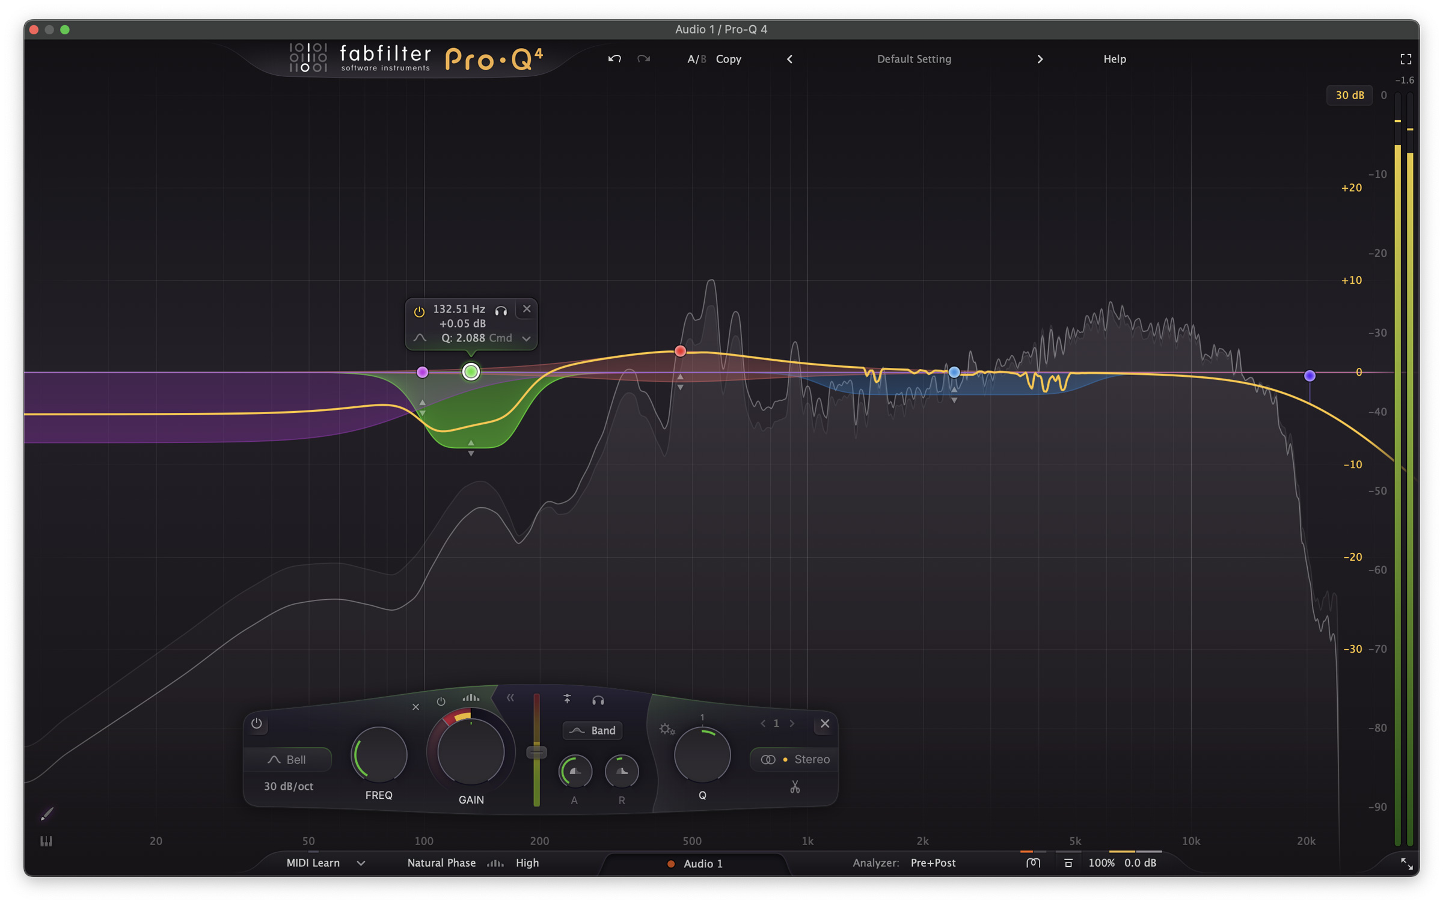Open the Band sidechain filter dropdown
This screenshot has width=1443, height=904.
tap(593, 730)
